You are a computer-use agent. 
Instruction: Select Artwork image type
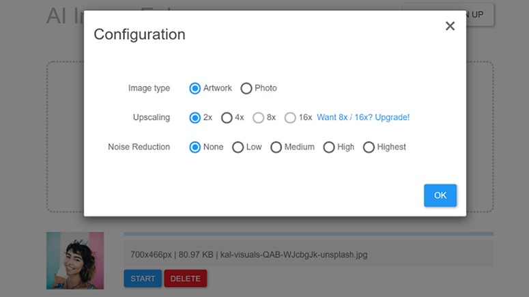(195, 88)
